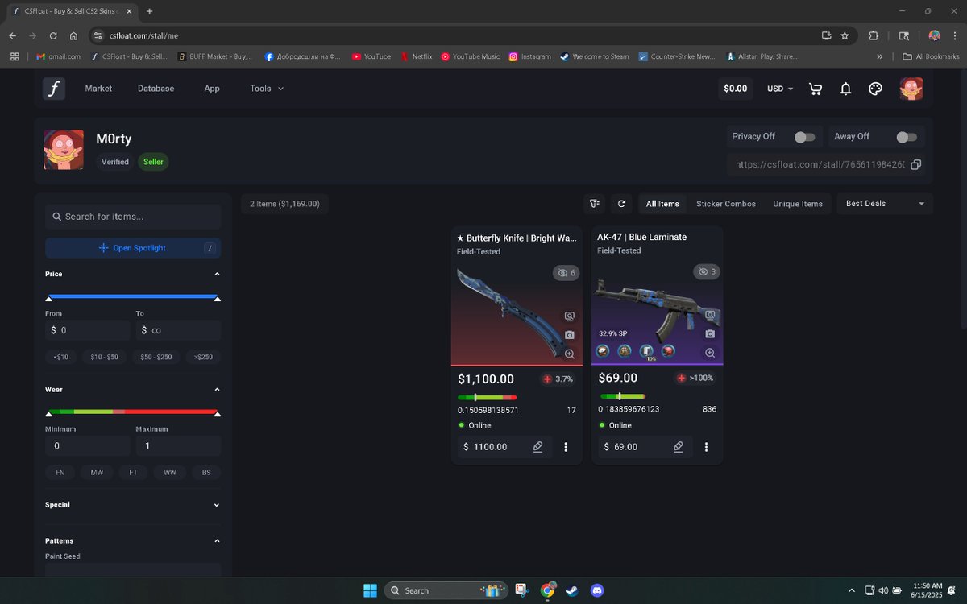Viewport: 967px width, 604px height.
Task: Click the search magnifier in items field
Action: [x=57, y=217]
